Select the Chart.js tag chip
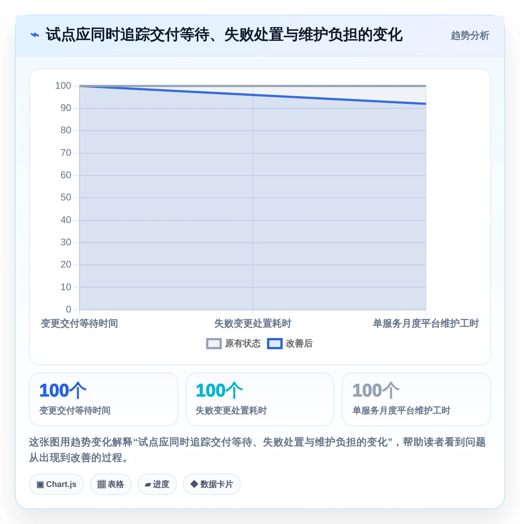 click(x=56, y=484)
